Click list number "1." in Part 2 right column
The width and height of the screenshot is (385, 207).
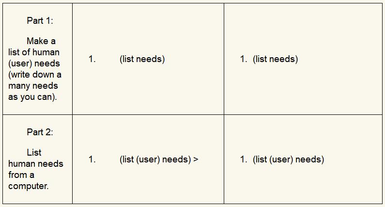[244, 159]
